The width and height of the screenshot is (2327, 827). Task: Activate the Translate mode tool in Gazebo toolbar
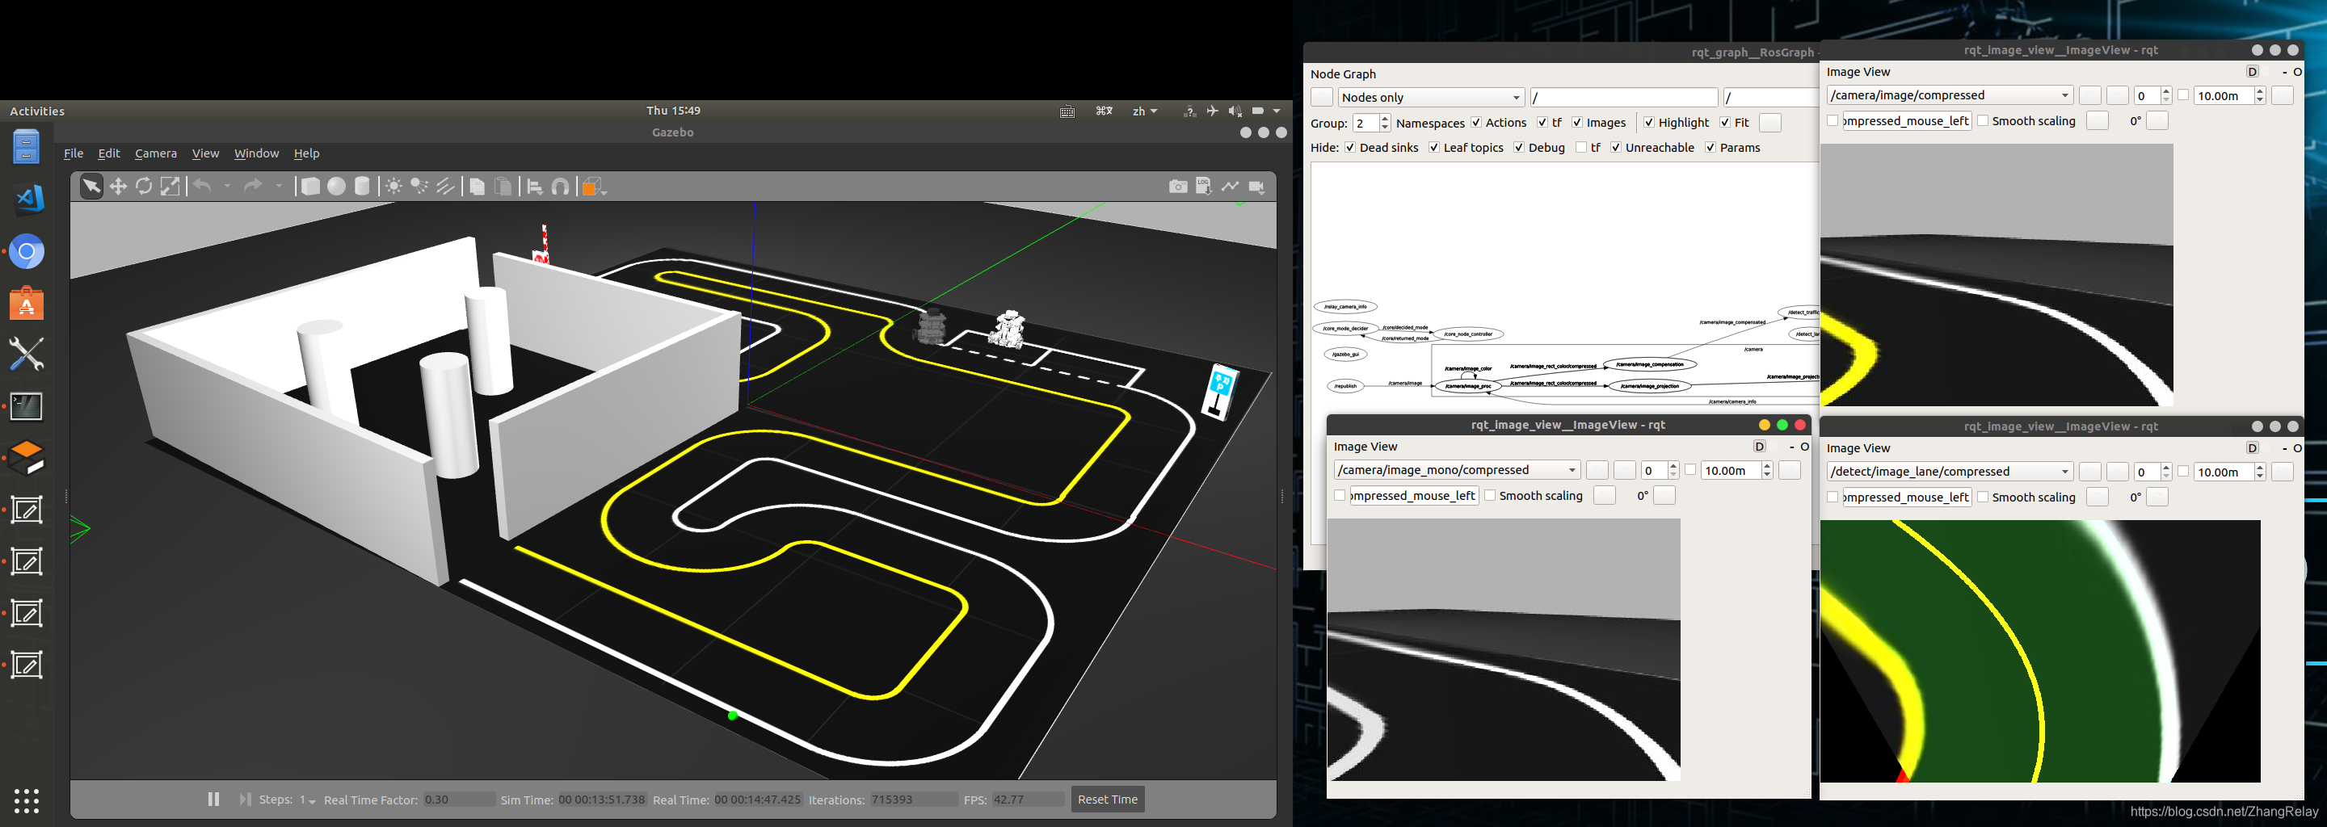point(117,186)
